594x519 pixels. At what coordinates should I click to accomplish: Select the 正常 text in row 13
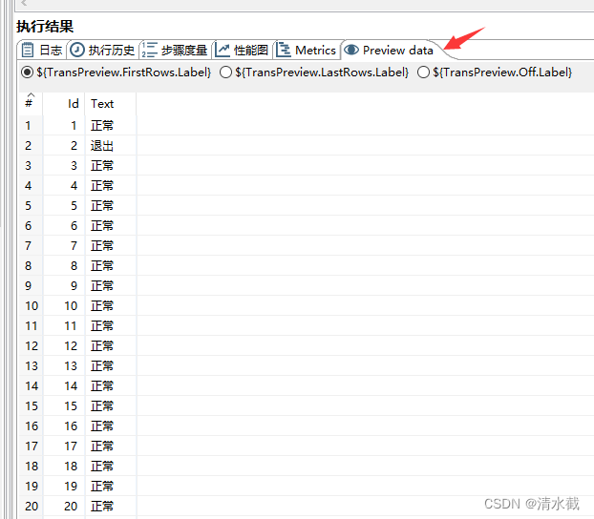[x=102, y=365]
